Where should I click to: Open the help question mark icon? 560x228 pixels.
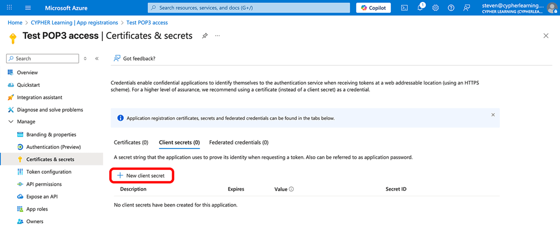451,8
